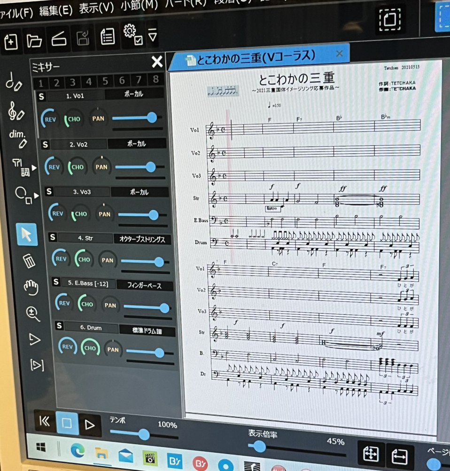450x471 pixels.
Task: Toggle solo for 4. Str track
Action: pyautogui.click(x=53, y=237)
